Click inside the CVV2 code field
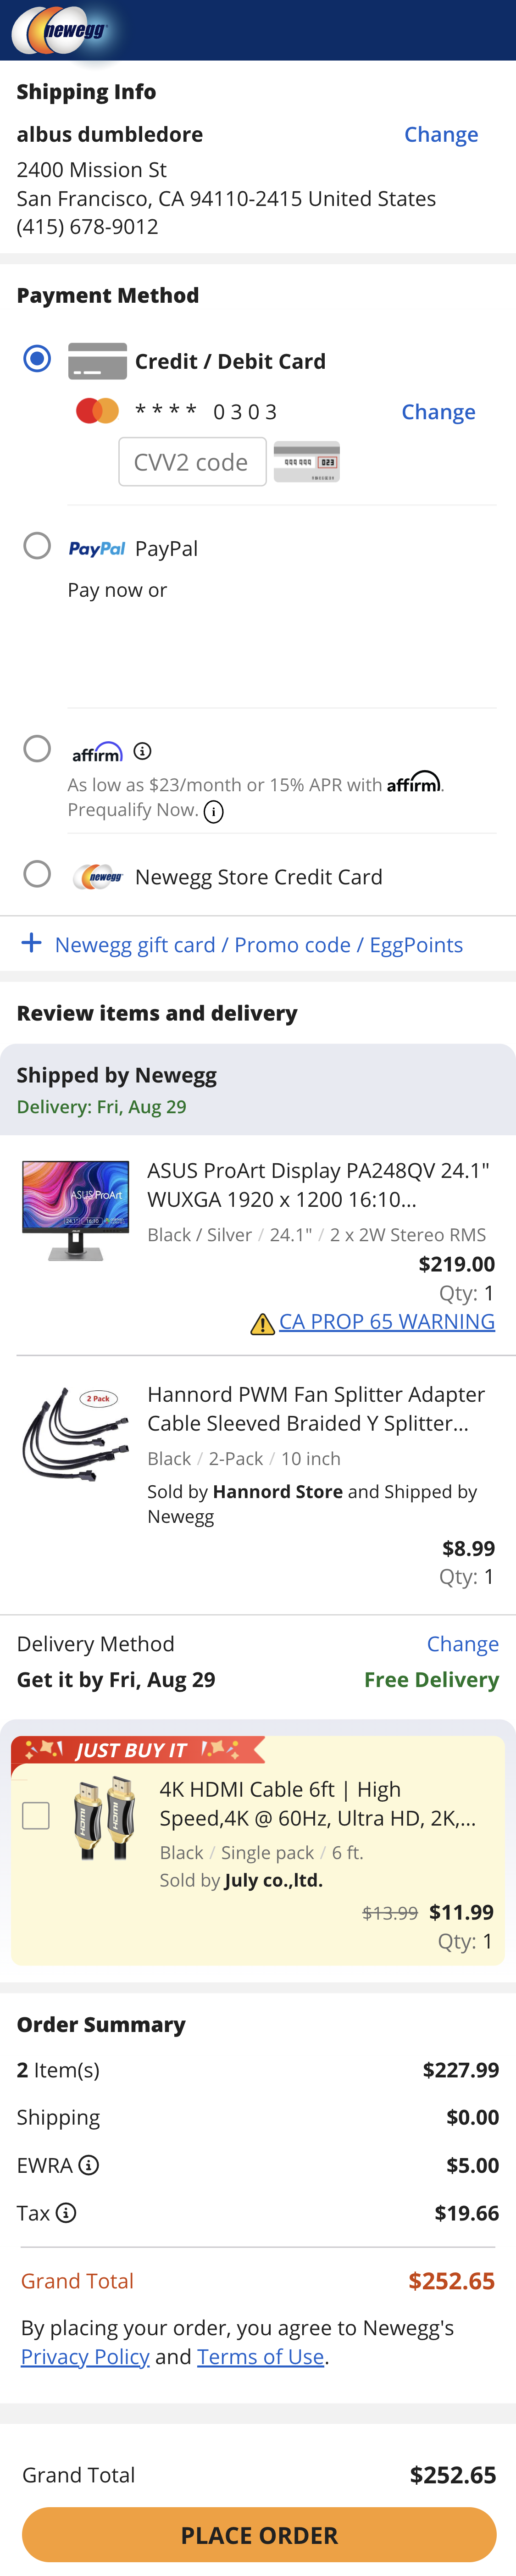This screenshot has width=516, height=2576. [x=192, y=462]
